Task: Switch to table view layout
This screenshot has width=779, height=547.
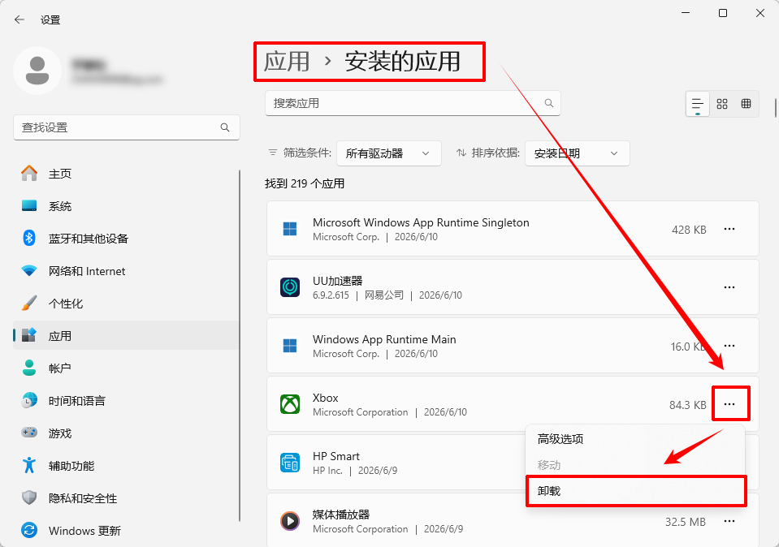Action: click(x=746, y=104)
